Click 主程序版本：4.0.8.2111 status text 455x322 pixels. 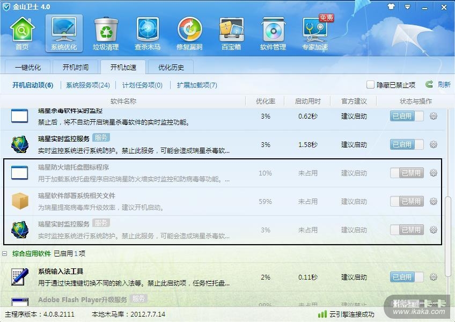pos(40,314)
